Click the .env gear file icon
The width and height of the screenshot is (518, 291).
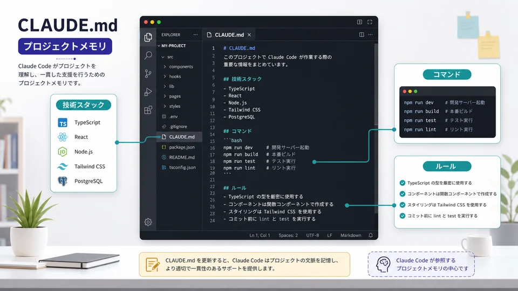point(164,116)
